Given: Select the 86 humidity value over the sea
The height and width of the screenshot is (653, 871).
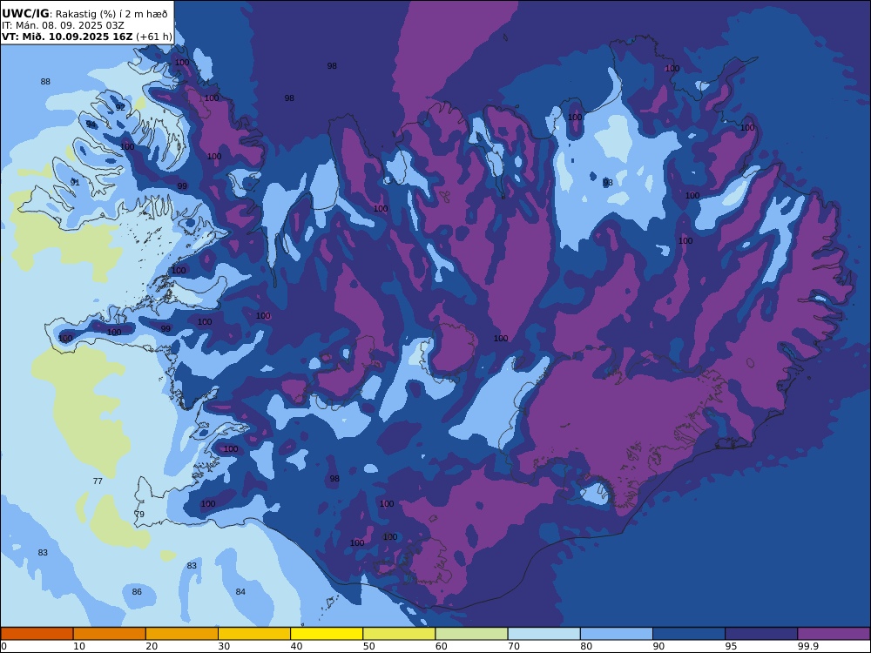Looking at the screenshot, I should [137, 592].
